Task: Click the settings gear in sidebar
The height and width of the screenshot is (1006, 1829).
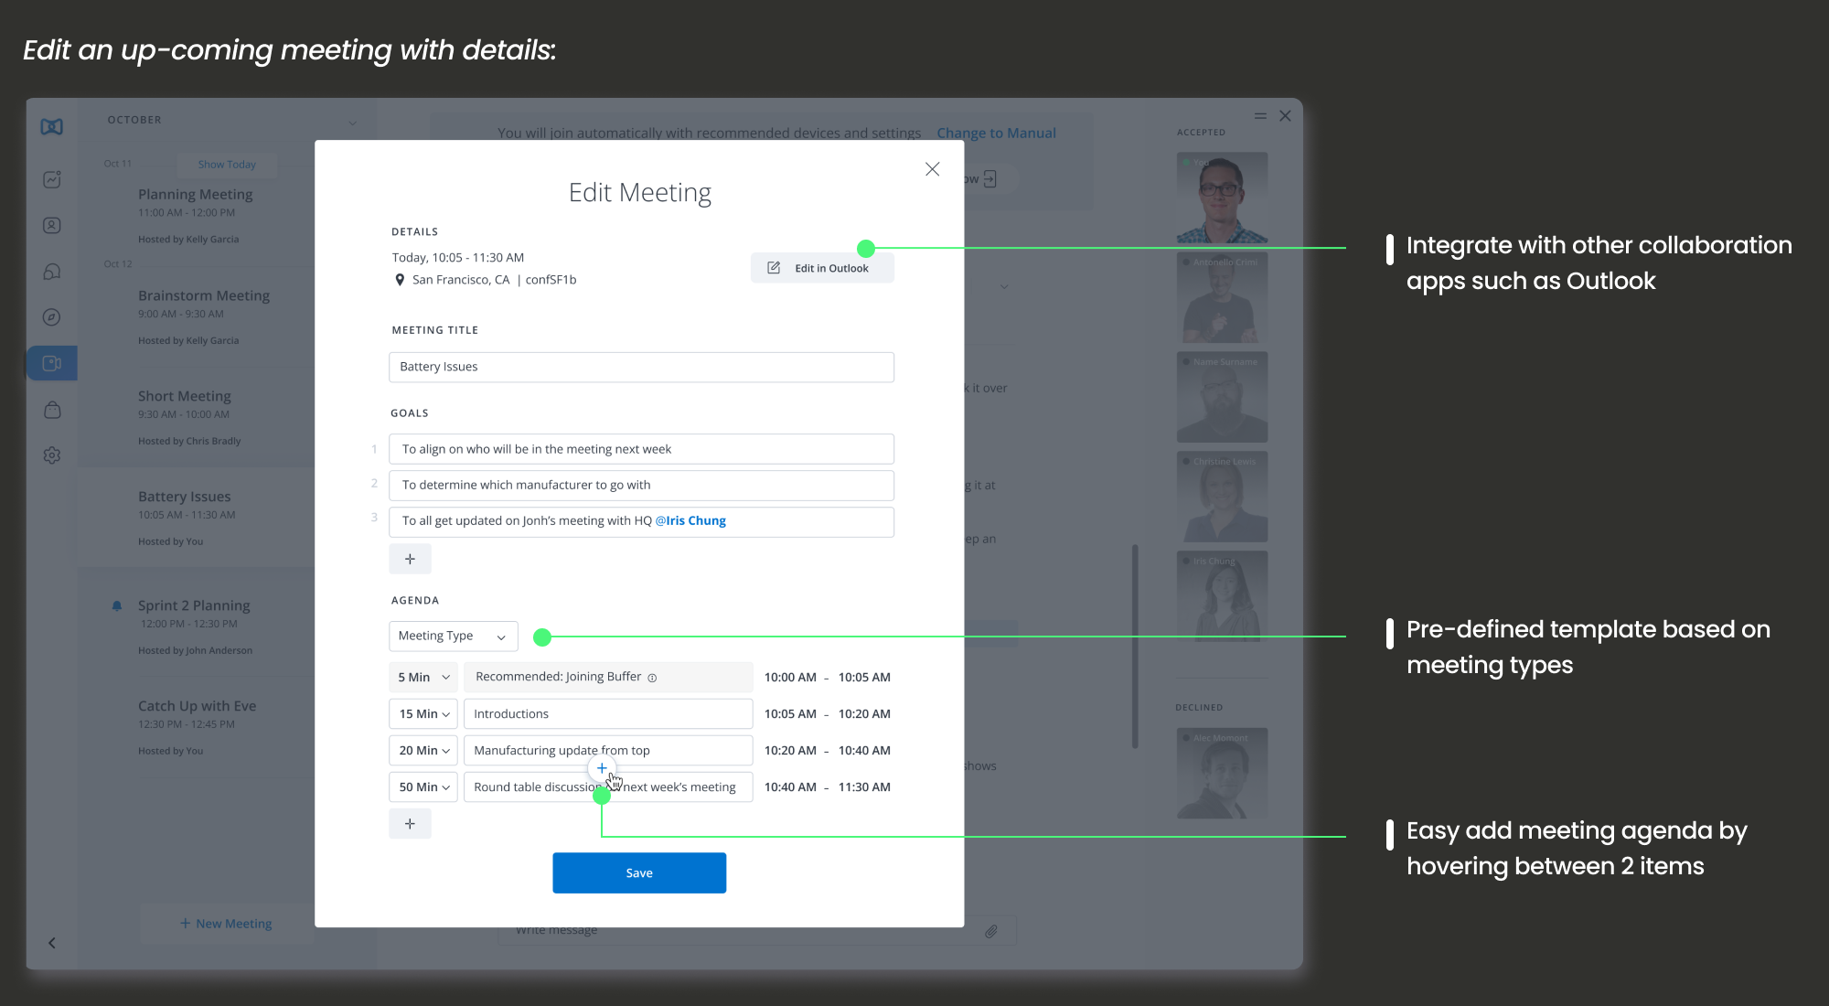Action: click(52, 455)
